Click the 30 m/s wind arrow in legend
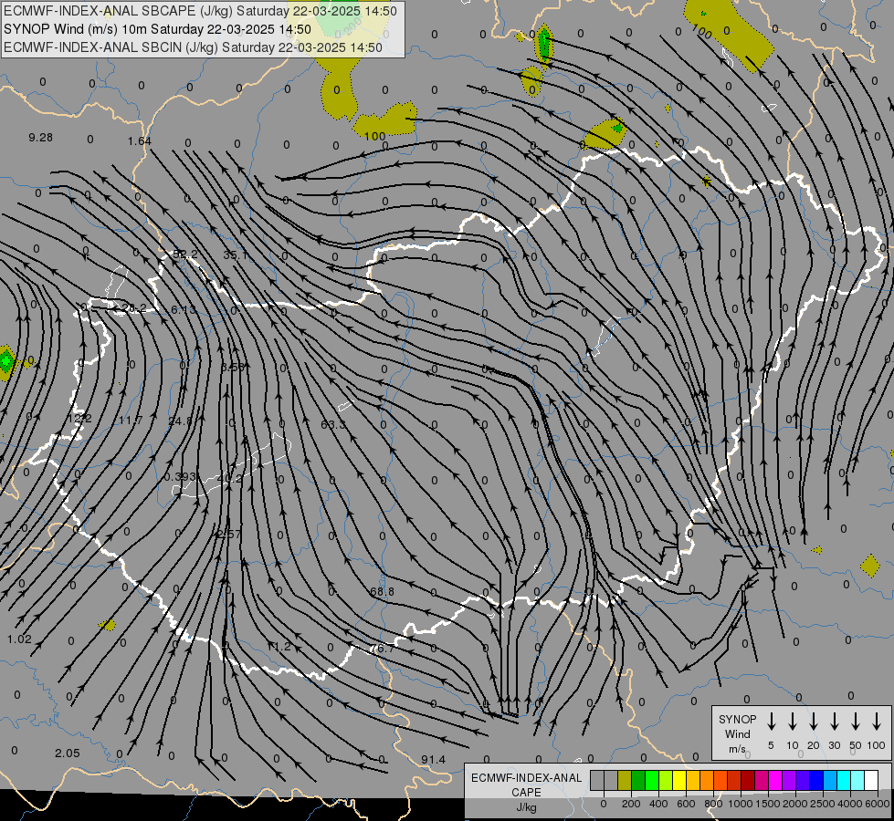894x821 pixels. pos(834,722)
